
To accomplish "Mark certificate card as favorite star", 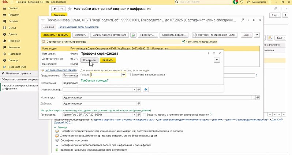I will pos(43,20).
